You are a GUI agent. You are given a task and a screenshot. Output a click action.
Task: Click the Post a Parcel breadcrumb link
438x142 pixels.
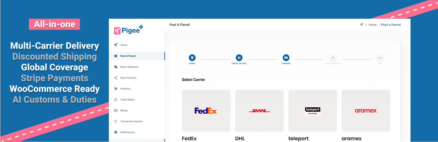click(x=391, y=25)
